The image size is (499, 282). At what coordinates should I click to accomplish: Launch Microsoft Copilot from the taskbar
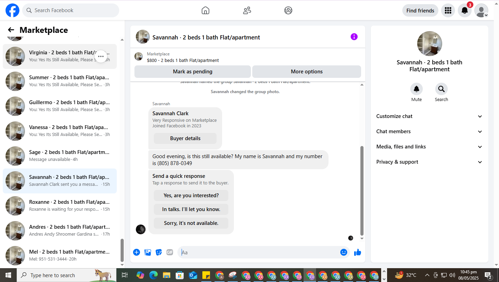[140, 275]
